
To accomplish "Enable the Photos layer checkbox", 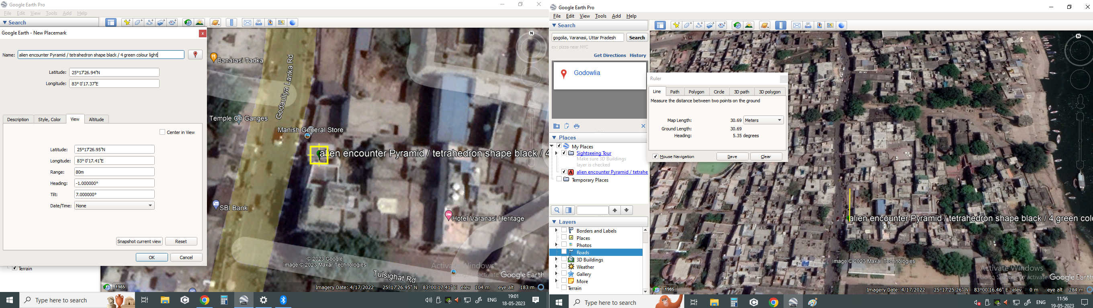I will tap(564, 245).
